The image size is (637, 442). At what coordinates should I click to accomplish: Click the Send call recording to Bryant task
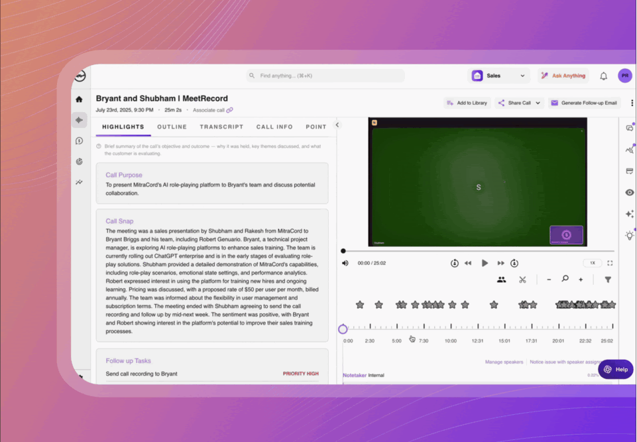(141, 374)
